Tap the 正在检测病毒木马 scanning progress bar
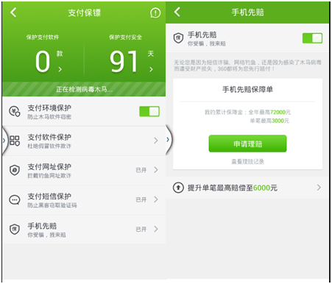The image size is (332, 284). 84,89
